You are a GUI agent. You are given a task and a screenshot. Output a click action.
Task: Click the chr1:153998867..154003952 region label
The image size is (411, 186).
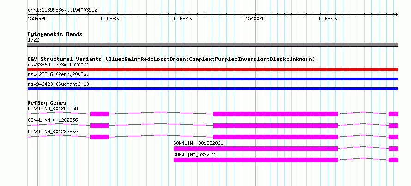click(x=62, y=10)
